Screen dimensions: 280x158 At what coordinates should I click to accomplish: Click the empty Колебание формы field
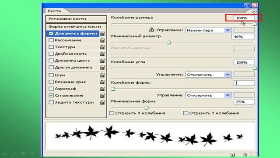pyautogui.click(x=244, y=83)
